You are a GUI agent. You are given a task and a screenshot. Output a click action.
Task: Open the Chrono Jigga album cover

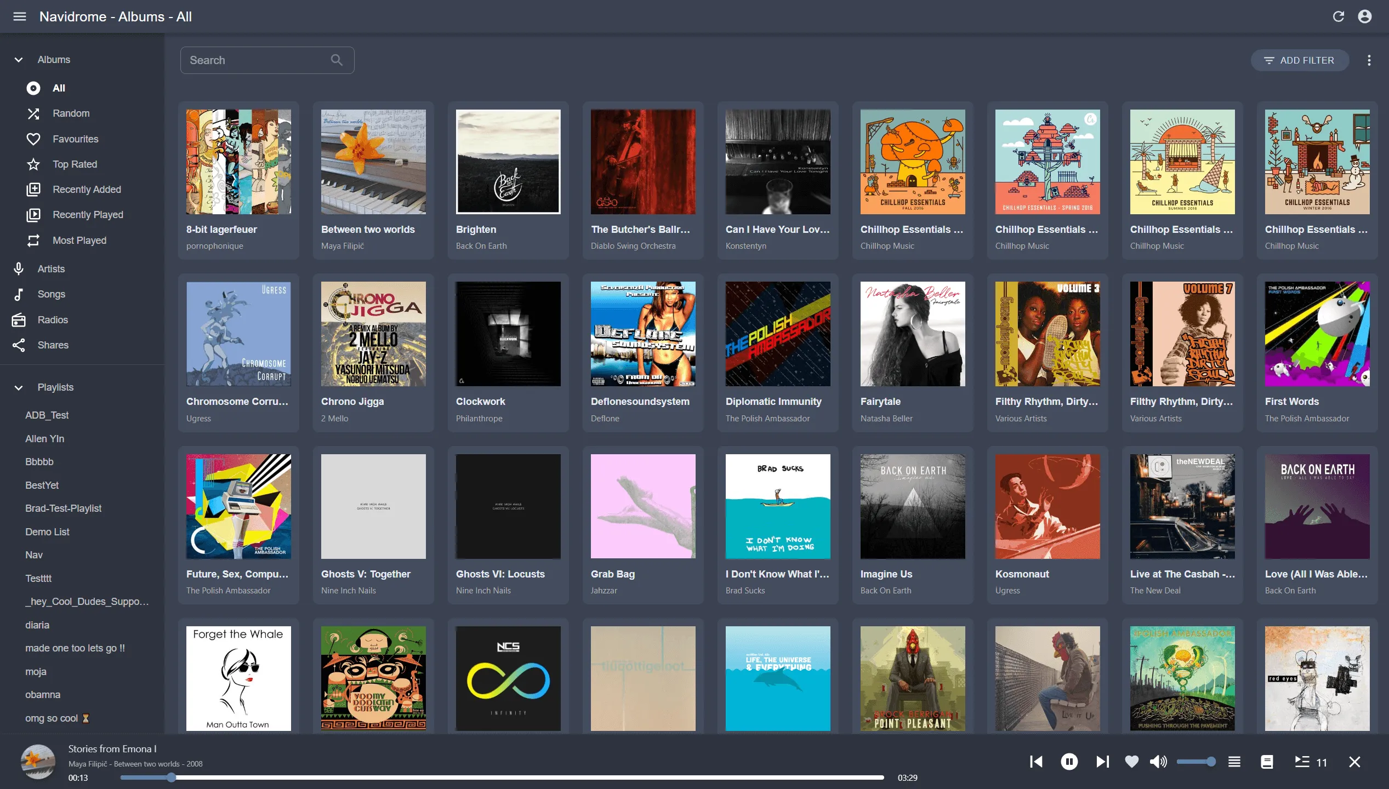pyautogui.click(x=373, y=334)
